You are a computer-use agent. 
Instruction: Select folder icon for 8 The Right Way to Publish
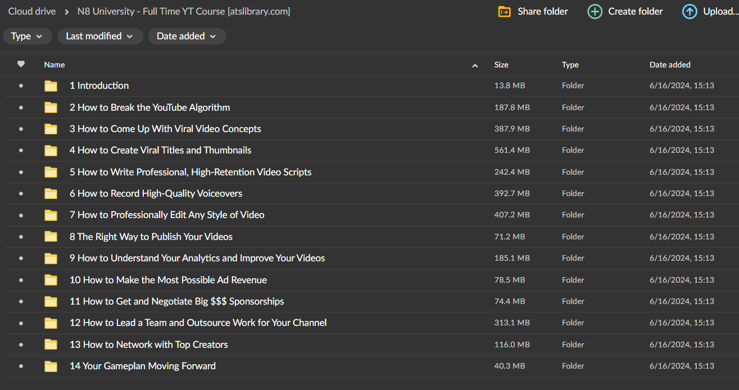tap(51, 237)
